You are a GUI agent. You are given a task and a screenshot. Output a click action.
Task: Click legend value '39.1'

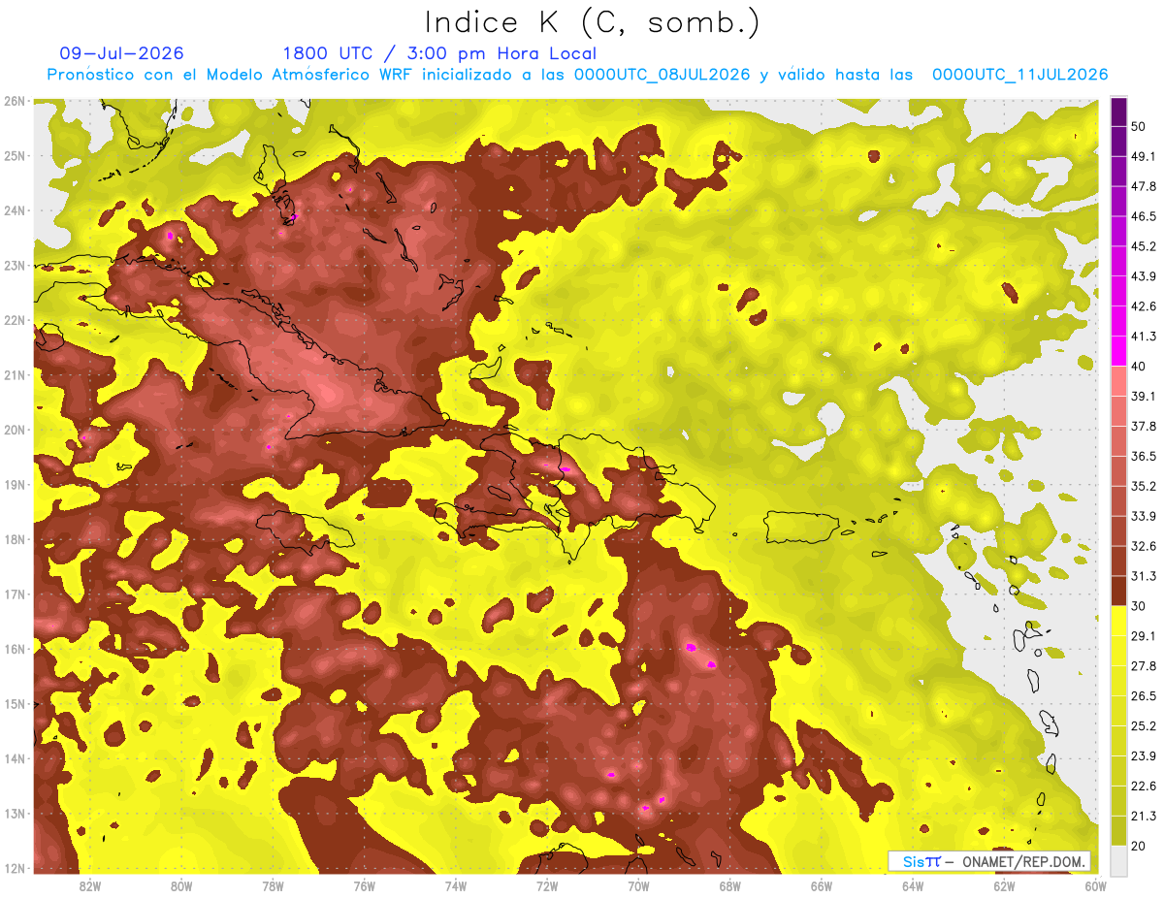coord(1144,396)
